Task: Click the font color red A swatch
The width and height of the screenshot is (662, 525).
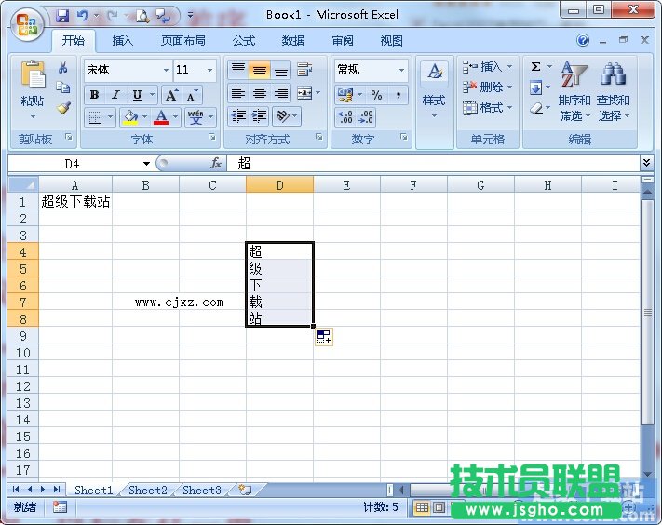Action: [x=162, y=117]
